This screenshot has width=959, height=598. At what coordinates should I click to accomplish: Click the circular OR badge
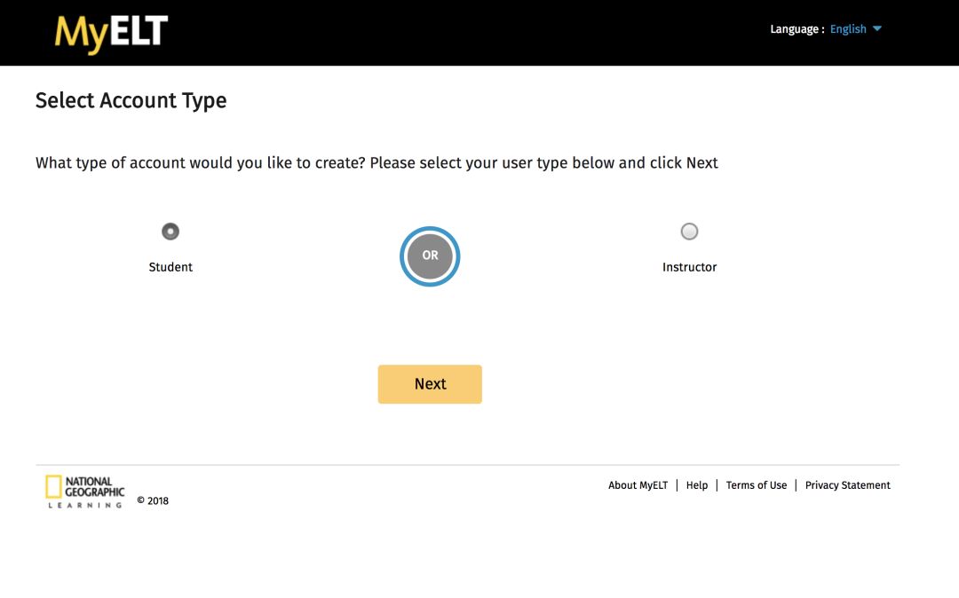[x=430, y=256]
